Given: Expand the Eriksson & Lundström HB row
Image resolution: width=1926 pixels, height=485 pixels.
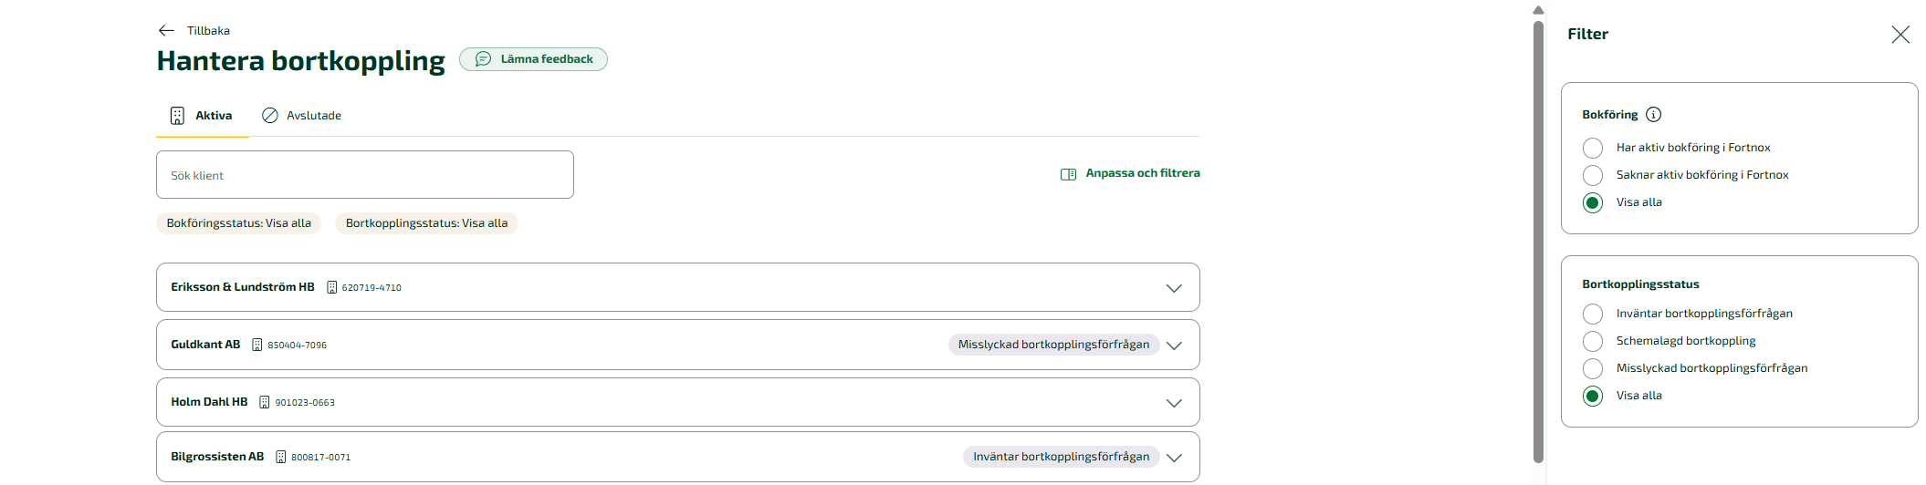Looking at the screenshot, I should 1174,288.
